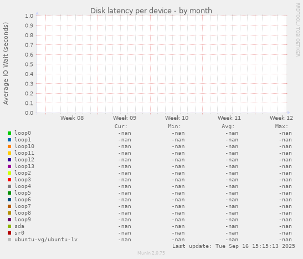The height and width of the screenshot is (259, 303).
Task: Click the loop5 dark green swatch
Action: [9, 193]
